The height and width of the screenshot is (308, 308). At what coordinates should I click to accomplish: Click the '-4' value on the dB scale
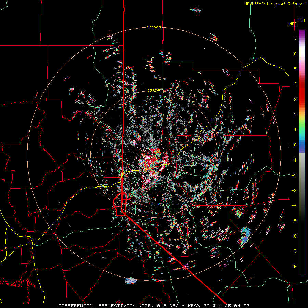pos(294,206)
